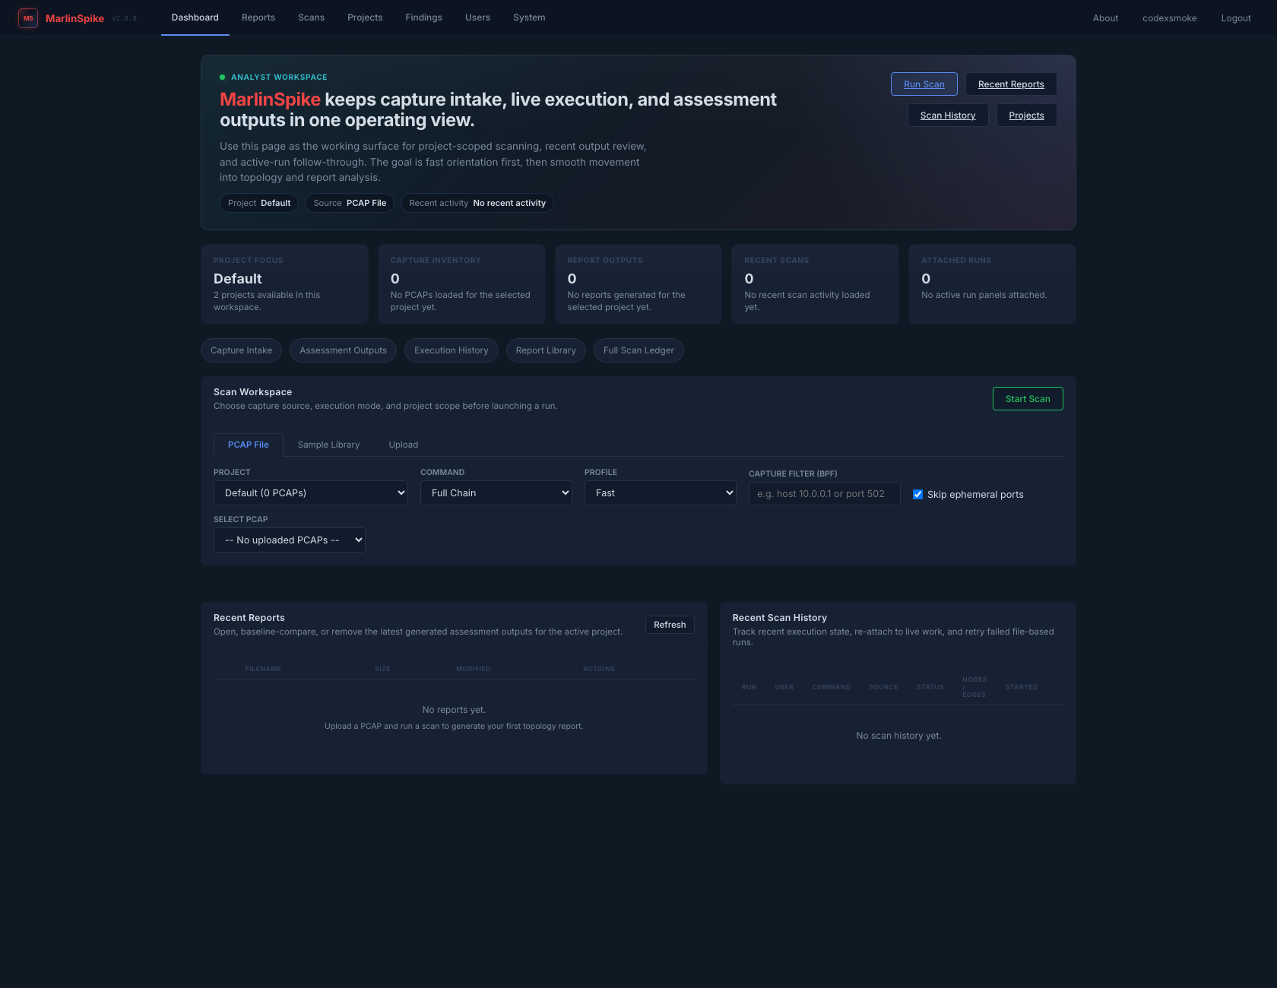Viewport: 1277px width, 988px height.
Task: Open the Scans navigation item
Action: click(x=311, y=17)
